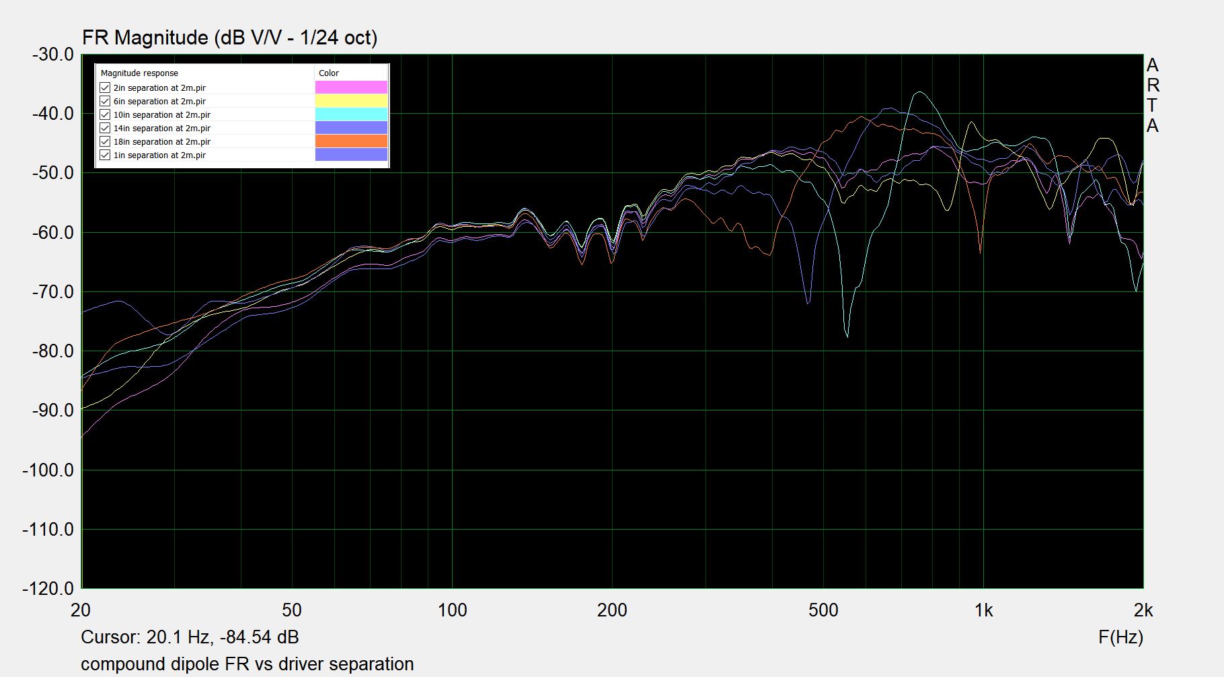This screenshot has width=1224, height=677.
Task: Uncheck the 6in separation at 2m.pir checkbox
Action: pyautogui.click(x=105, y=101)
